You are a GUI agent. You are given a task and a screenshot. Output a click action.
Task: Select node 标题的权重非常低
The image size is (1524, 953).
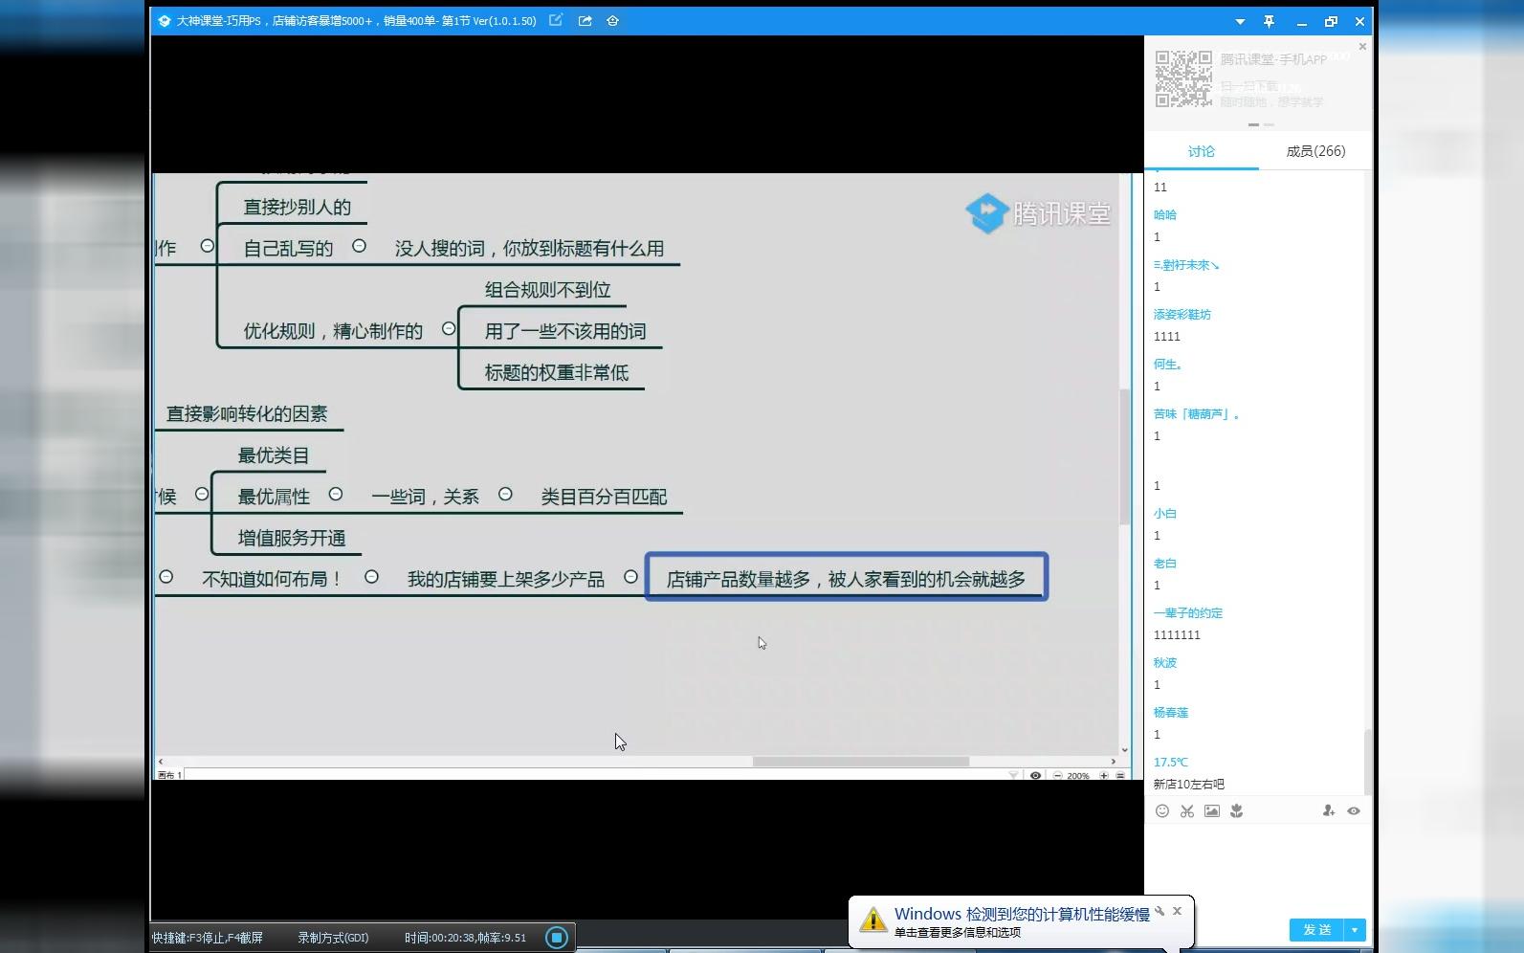(556, 372)
